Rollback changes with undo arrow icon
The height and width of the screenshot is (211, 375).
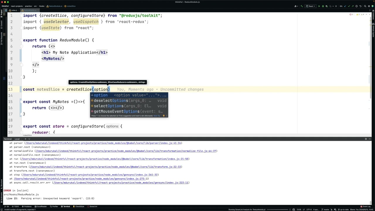[x=360, y=6]
